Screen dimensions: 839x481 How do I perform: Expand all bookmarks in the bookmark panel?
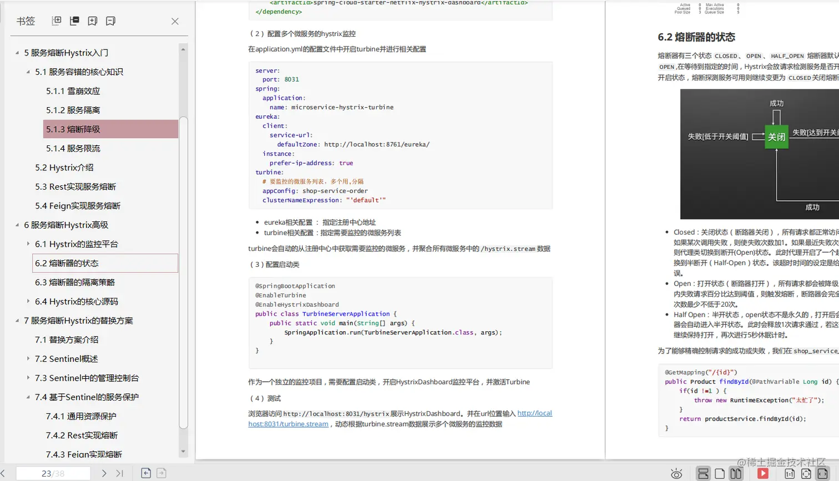click(57, 21)
